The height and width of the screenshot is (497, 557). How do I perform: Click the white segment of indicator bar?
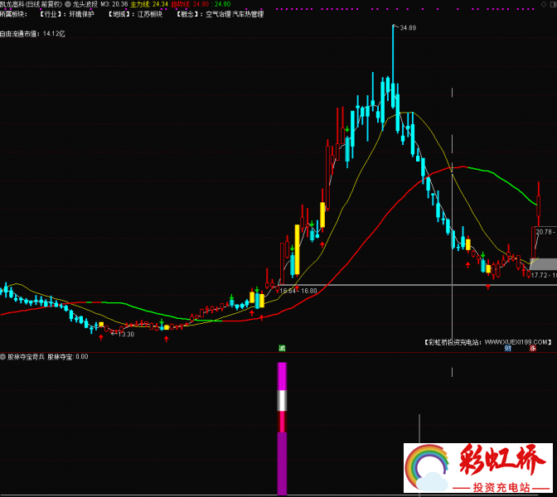point(282,401)
